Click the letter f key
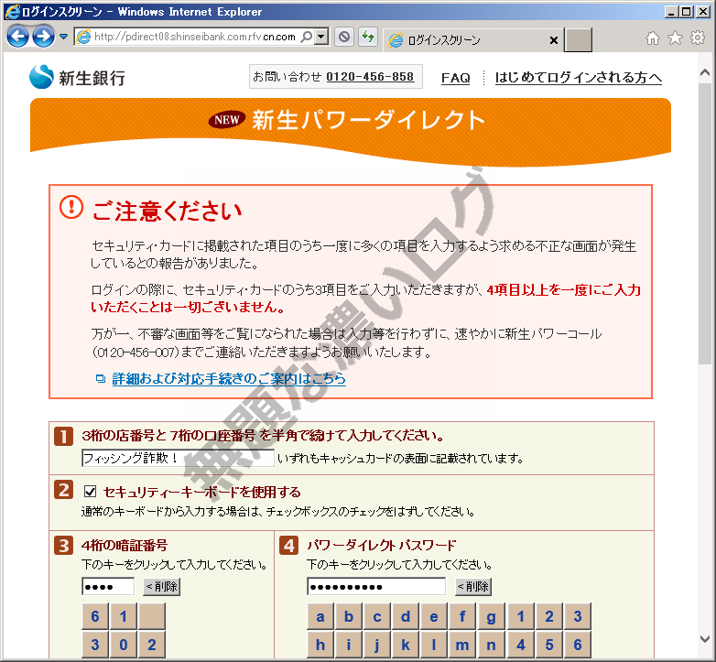This screenshot has height=662, width=716. pyautogui.click(x=462, y=616)
